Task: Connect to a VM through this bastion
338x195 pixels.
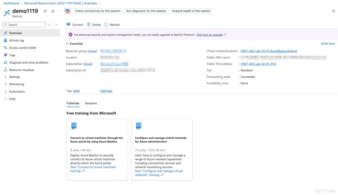Action: [75, 25]
